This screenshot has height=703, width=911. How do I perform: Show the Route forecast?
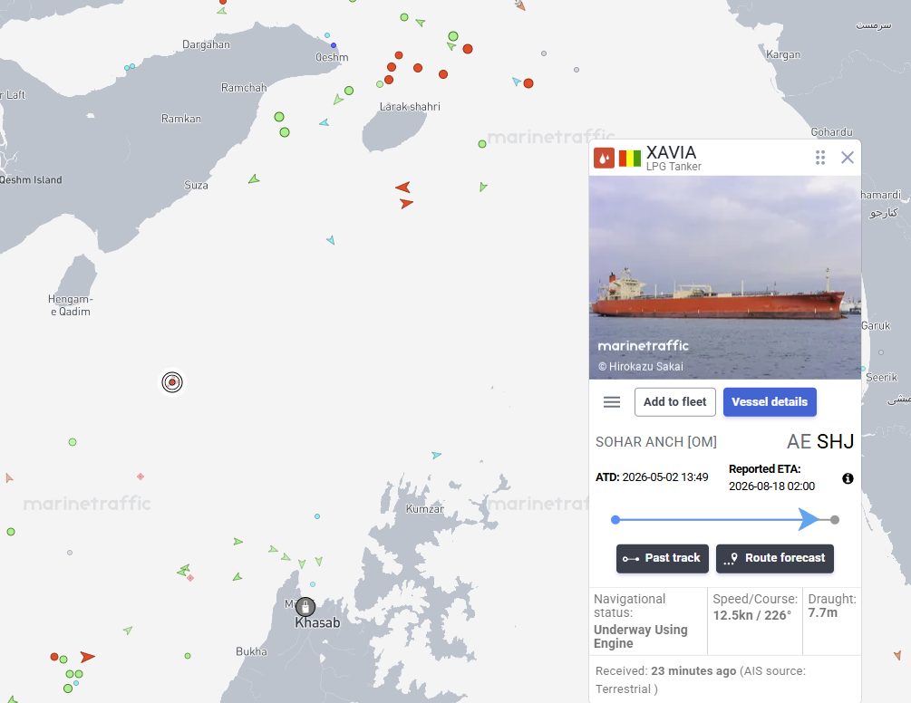[x=774, y=558]
